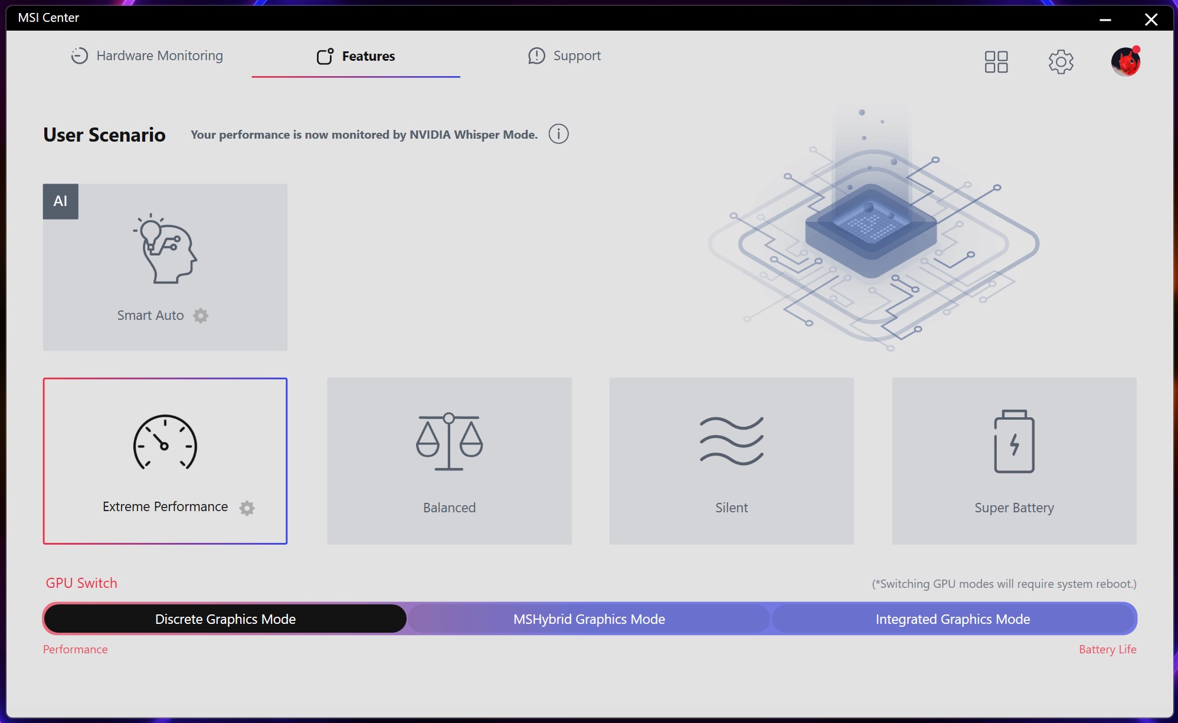
Task: Switch to MSHybrid Graphics Mode
Action: pos(589,619)
